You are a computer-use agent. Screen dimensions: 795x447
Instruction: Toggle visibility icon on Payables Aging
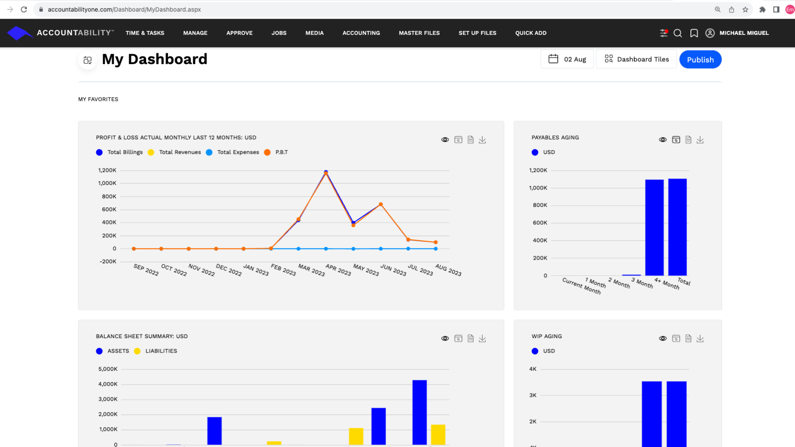coord(663,140)
